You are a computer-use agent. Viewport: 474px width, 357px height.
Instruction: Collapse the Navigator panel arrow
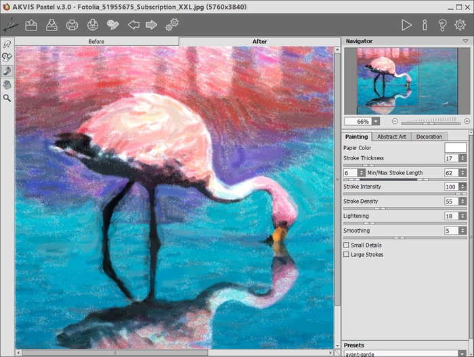[x=465, y=41]
